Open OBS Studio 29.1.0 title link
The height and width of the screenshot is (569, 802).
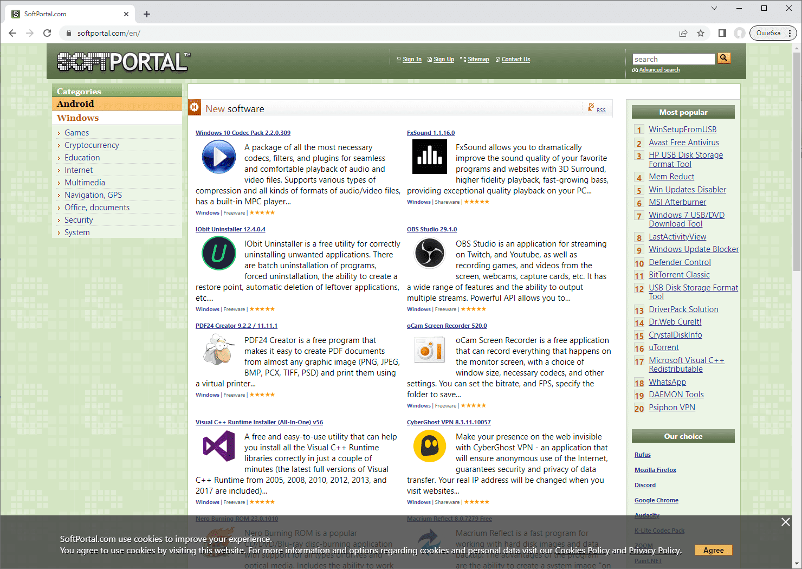[x=432, y=229]
